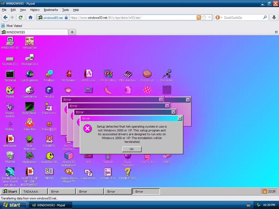Open ANSI Love icon
Image resolution: width=279 pixels, height=209 pixels.
tap(89, 76)
